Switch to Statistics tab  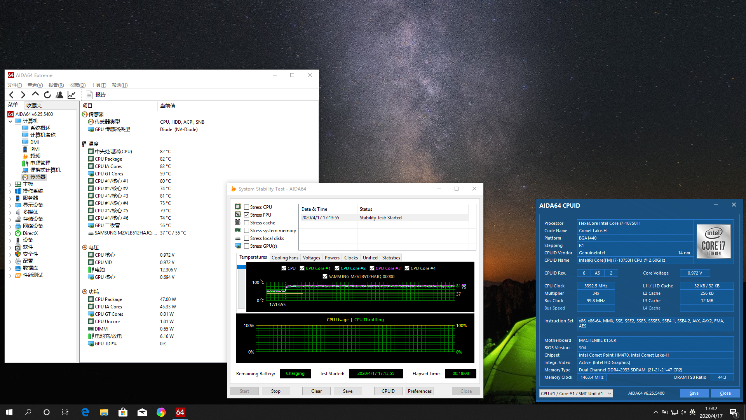click(x=391, y=258)
